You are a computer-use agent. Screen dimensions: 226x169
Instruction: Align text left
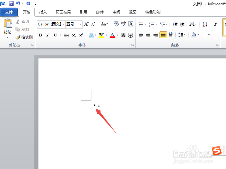click(x=141, y=35)
